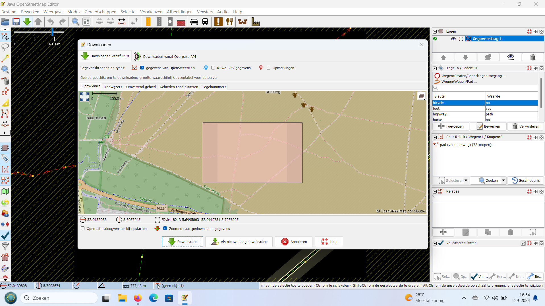The image size is (545, 306).
Task: Select the zoom mode tool
Action: (5, 69)
